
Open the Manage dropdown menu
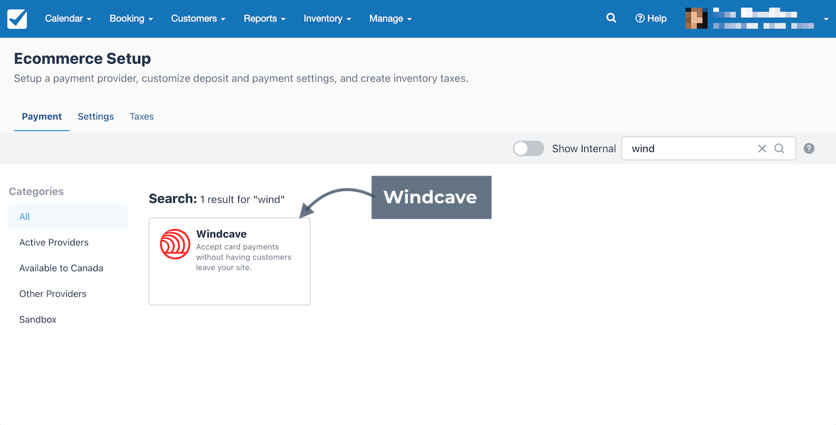click(x=390, y=18)
